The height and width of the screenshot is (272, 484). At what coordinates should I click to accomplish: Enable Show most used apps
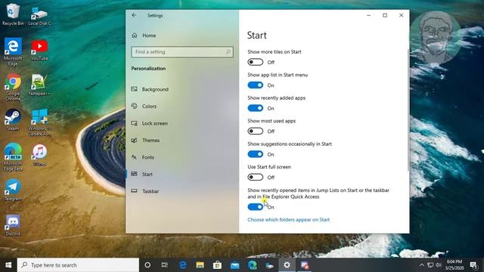[x=256, y=131]
